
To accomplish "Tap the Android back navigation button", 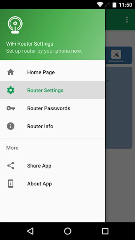I will (30, 231).
